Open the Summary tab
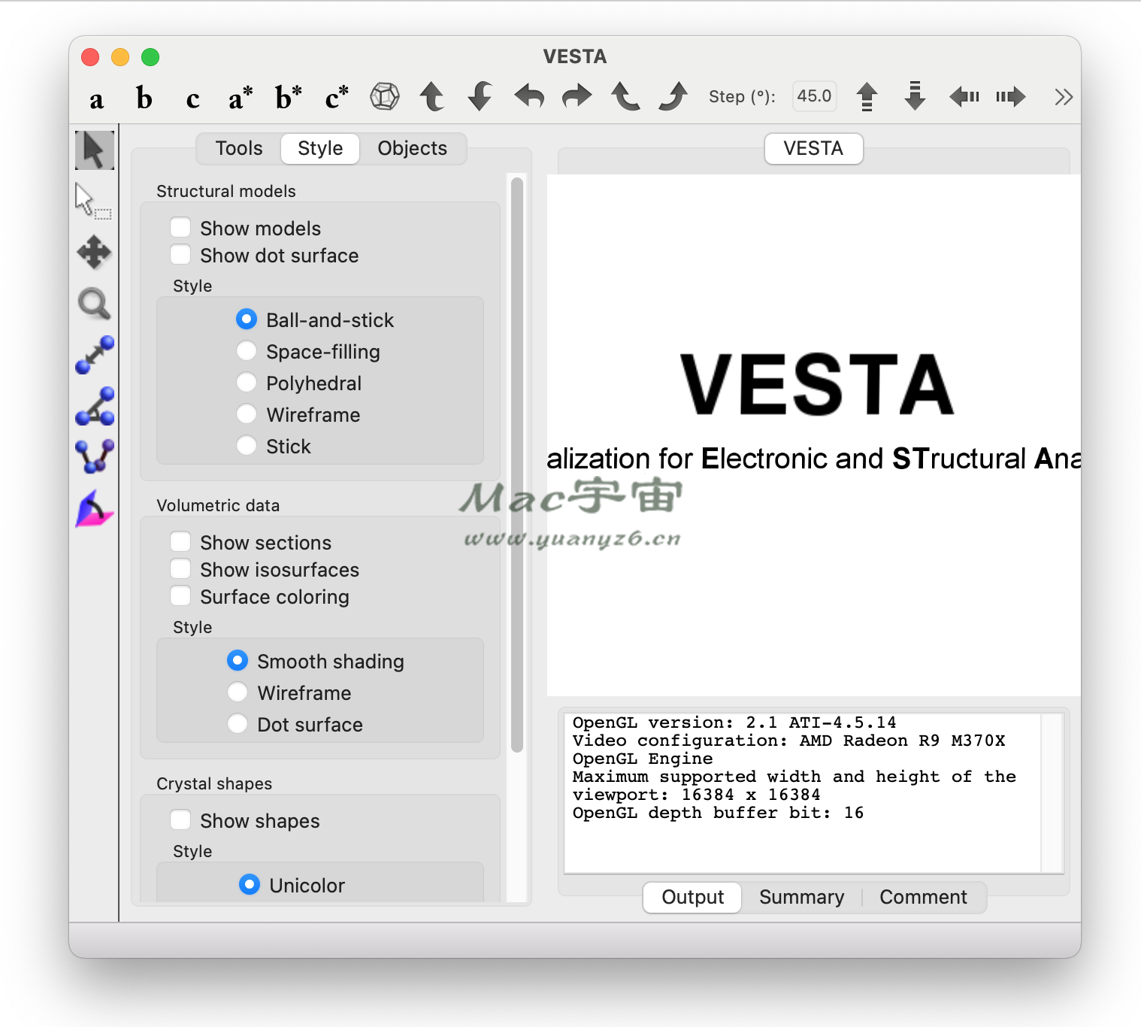Screen dimensions: 1141x1027 [801, 897]
